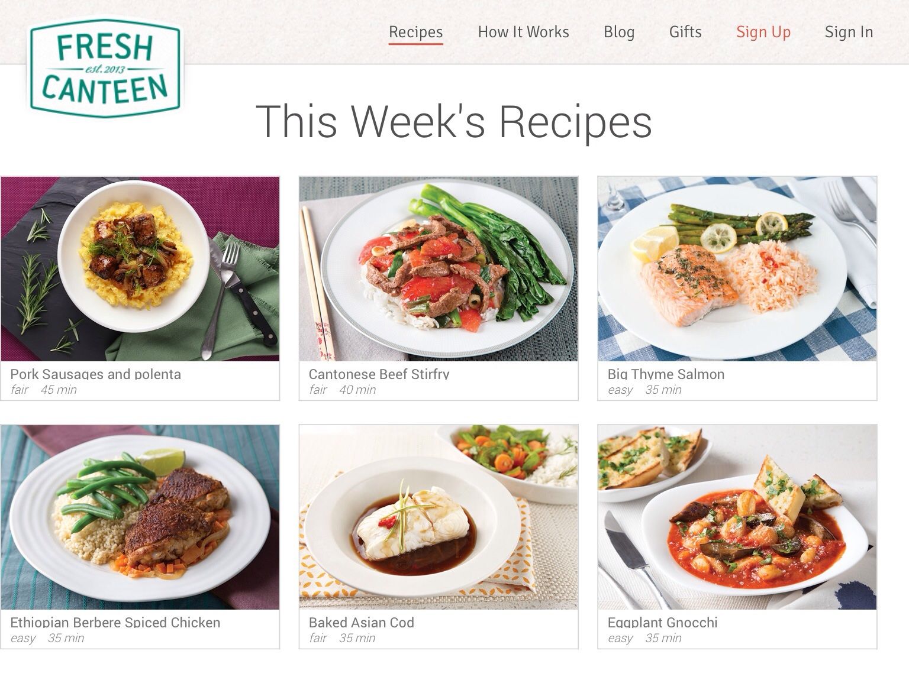909x680 pixels.
Task: Visit the Gifts page
Action: (685, 32)
